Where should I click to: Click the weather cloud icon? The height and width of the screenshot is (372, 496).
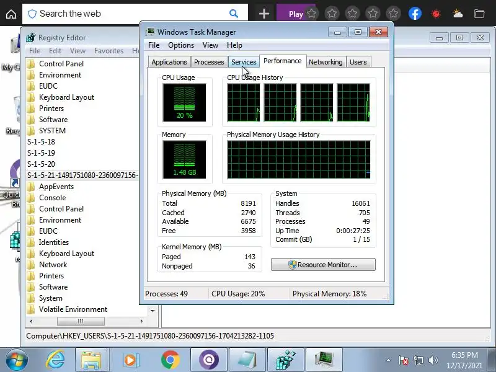tap(458, 14)
